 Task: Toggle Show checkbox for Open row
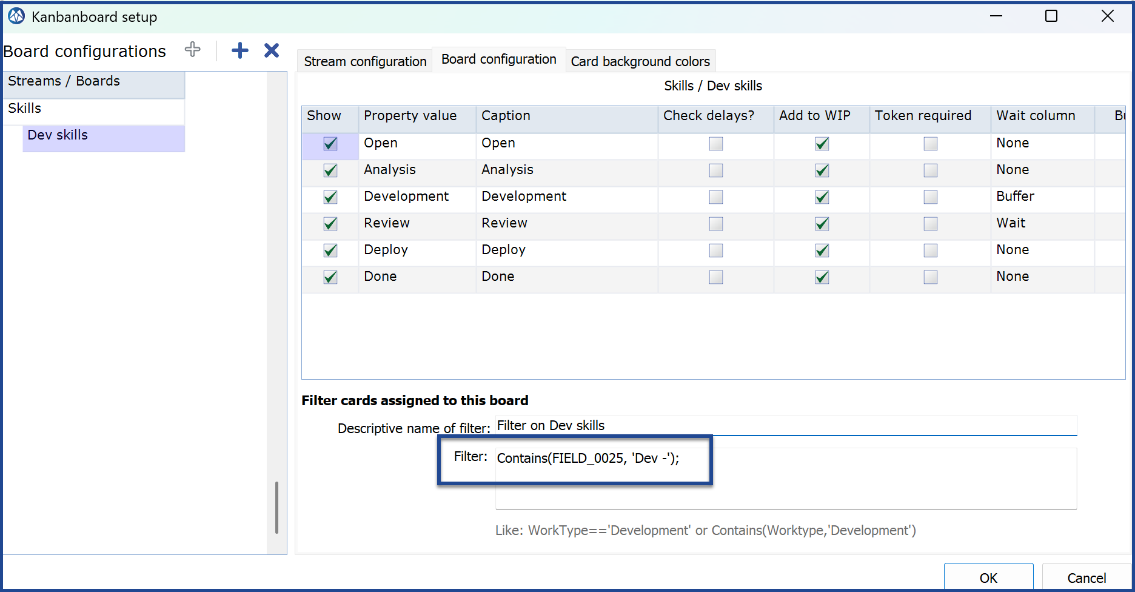click(330, 144)
